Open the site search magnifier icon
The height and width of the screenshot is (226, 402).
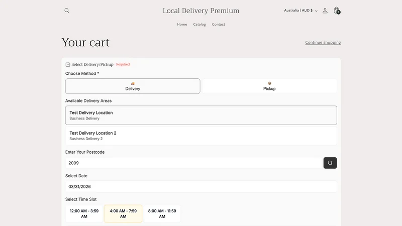point(67,11)
